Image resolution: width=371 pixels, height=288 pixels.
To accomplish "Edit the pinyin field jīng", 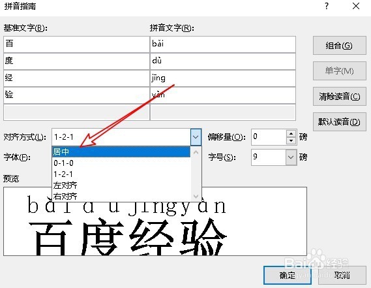I will point(223,78).
